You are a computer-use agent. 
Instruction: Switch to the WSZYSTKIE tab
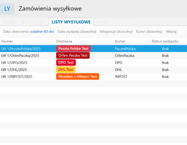click(x=33, y=22)
